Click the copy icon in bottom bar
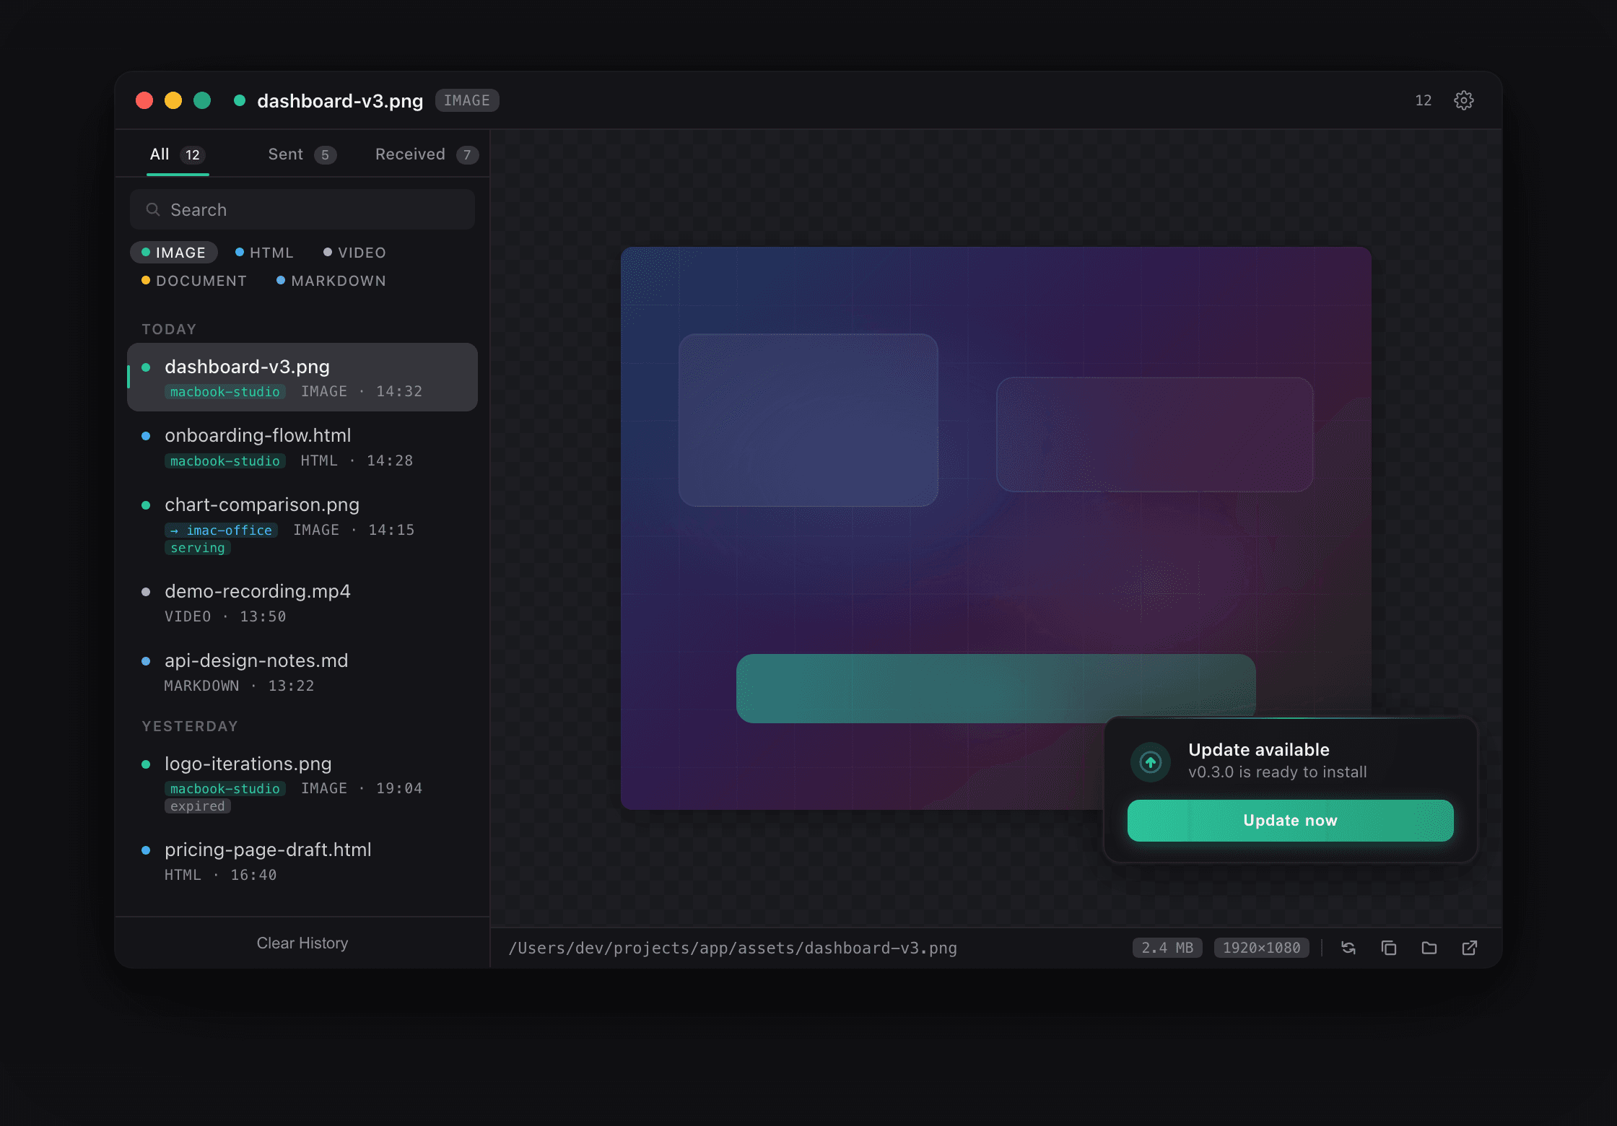Screen dimensions: 1617x1126 pos(1388,948)
